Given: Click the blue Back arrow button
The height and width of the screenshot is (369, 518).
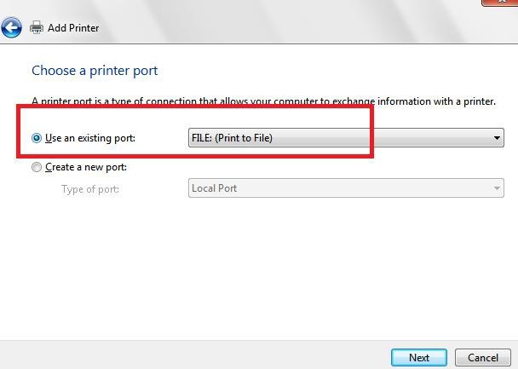Looking at the screenshot, I should 11,27.
